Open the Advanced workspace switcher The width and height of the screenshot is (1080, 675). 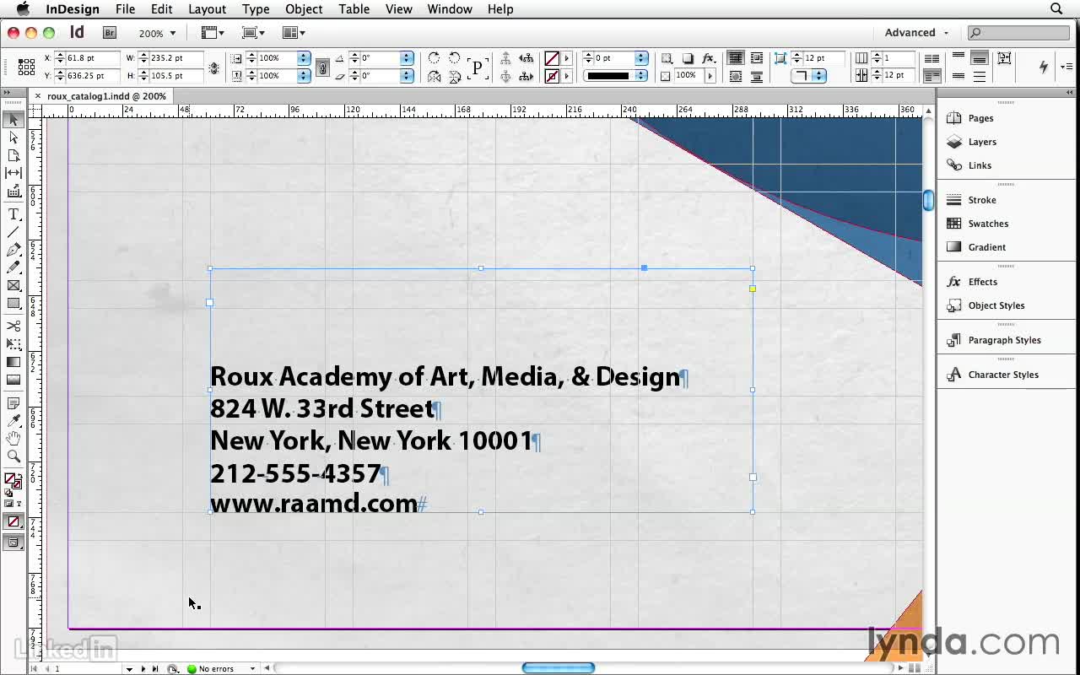tap(916, 33)
